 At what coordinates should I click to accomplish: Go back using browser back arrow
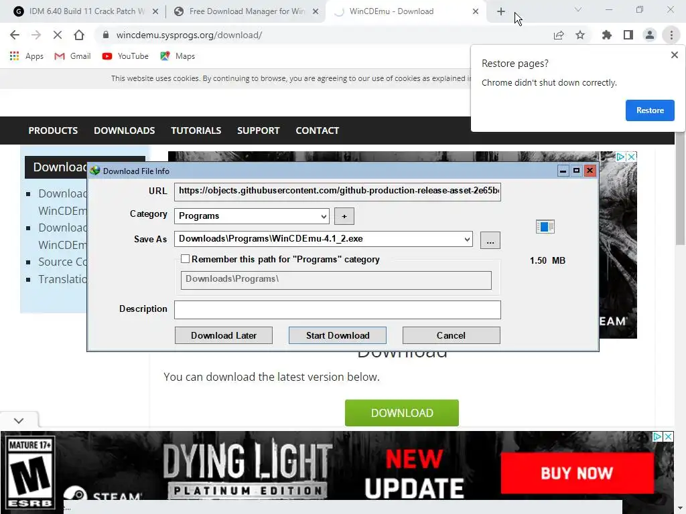(15, 35)
